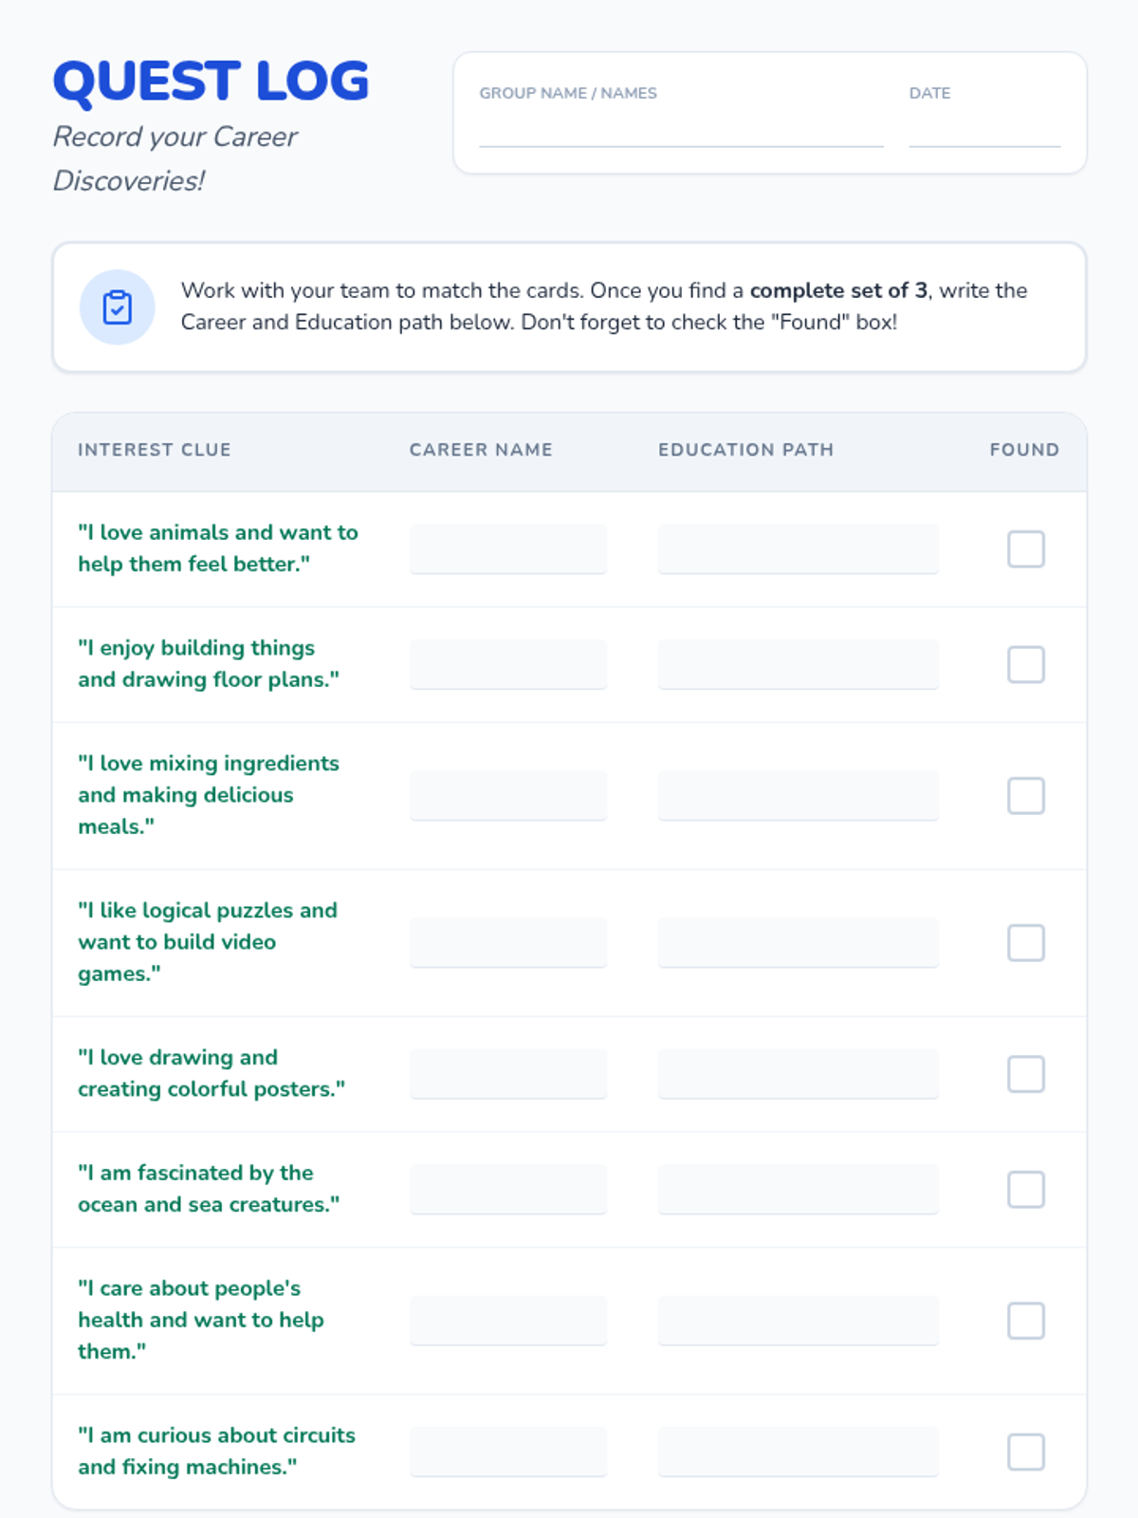Click Education Path field for animals clue

click(798, 549)
